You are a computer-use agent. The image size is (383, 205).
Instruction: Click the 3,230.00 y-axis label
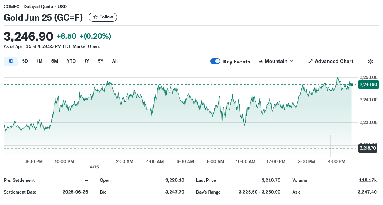pyautogui.click(x=369, y=122)
